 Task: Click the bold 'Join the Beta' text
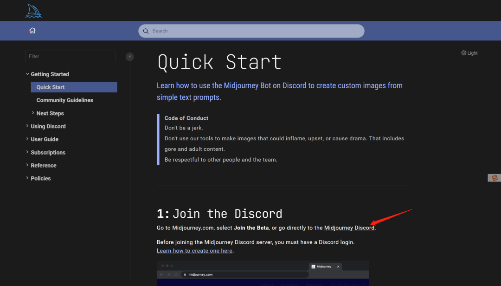(x=251, y=228)
